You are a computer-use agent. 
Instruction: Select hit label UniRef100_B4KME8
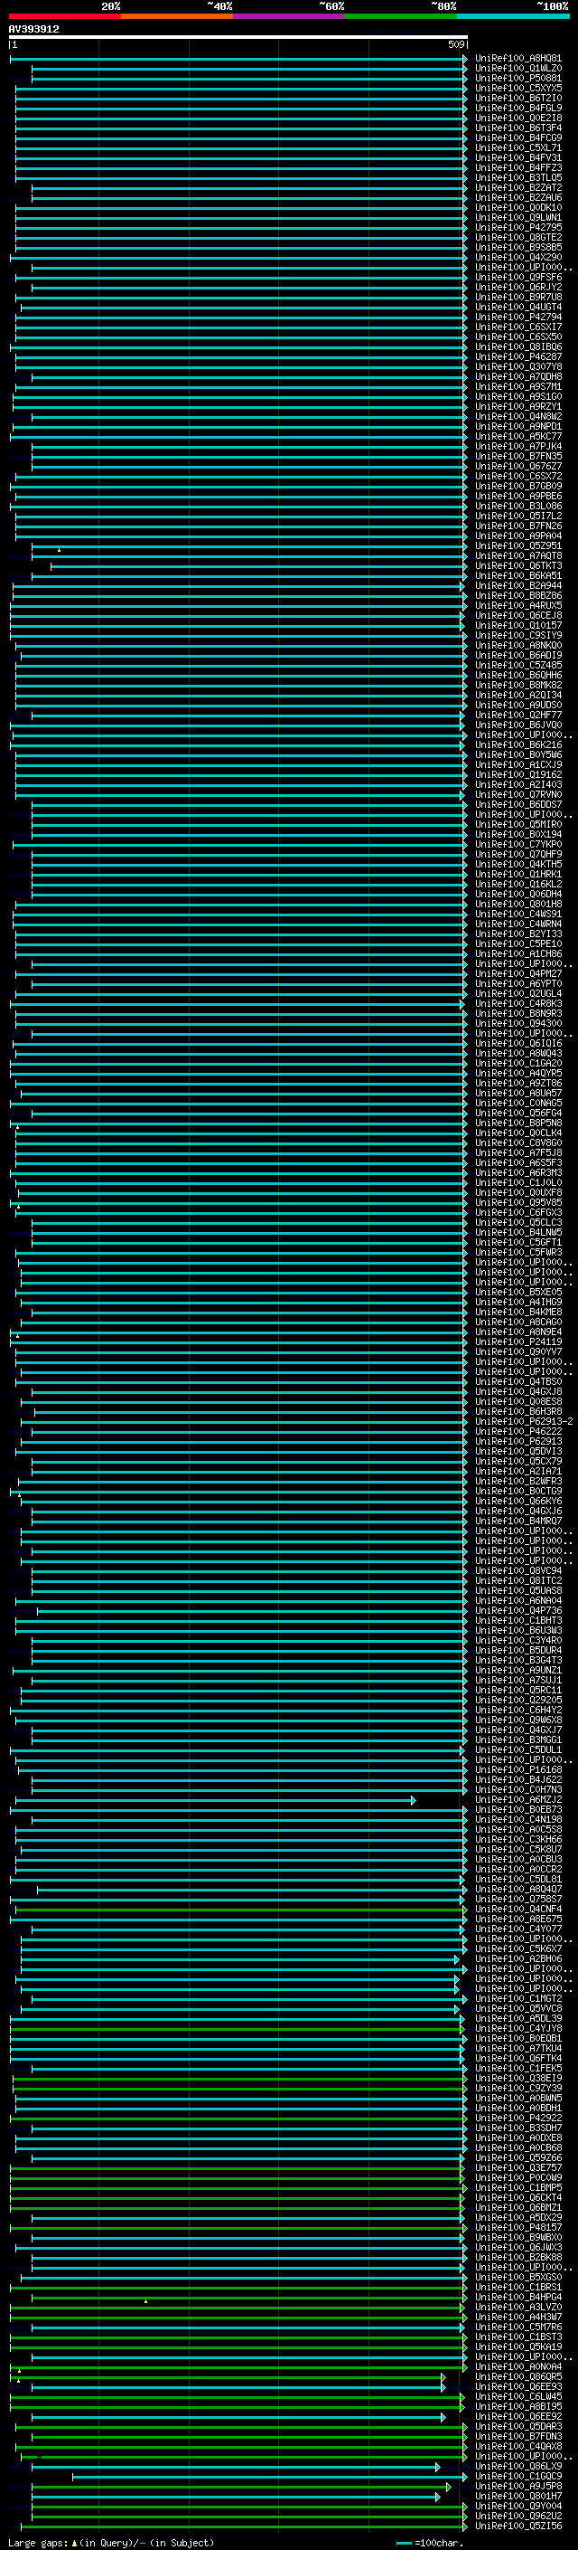(517, 1312)
